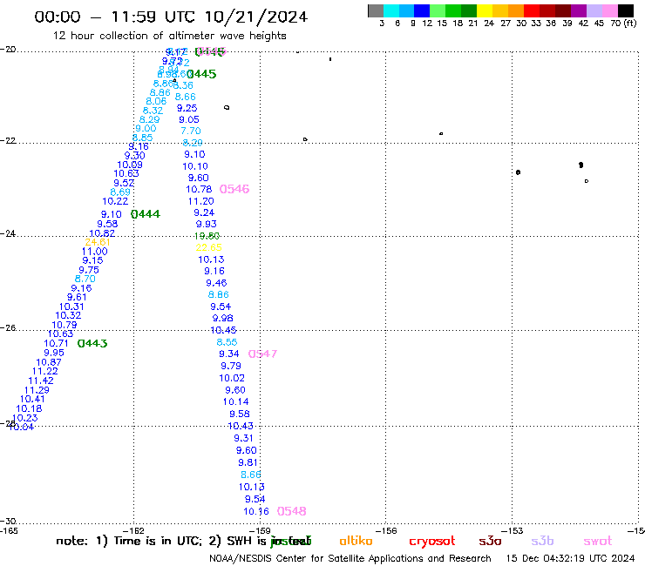Select the green 19.80 wave height value
This screenshot has width=645, height=566.
tap(207, 236)
